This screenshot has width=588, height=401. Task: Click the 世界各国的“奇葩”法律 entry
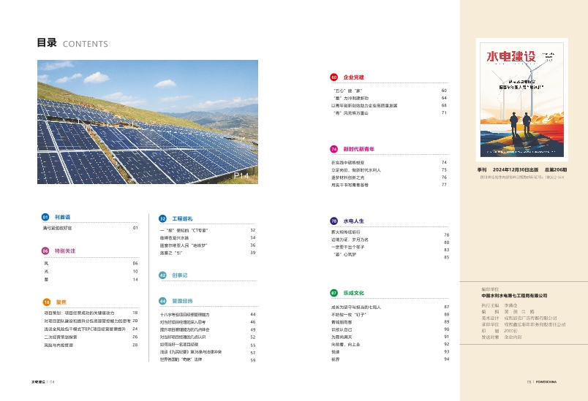[x=181, y=359]
